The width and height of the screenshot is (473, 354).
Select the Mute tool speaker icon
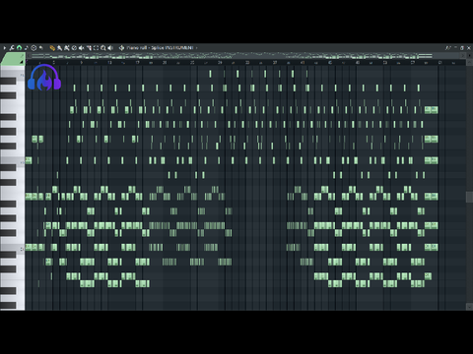coord(81,48)
